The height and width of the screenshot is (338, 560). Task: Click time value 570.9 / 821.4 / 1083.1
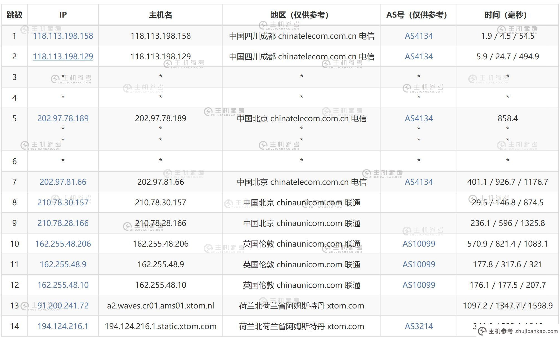pos(508,244)
